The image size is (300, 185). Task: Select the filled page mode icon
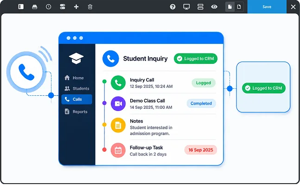click(230, 6)
